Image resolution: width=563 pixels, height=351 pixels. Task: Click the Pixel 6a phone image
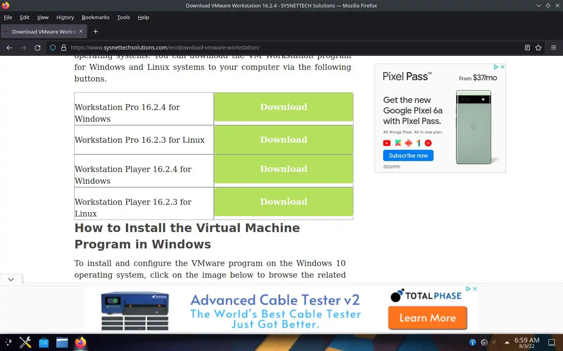pyautogui.click(x=473, y=127)
